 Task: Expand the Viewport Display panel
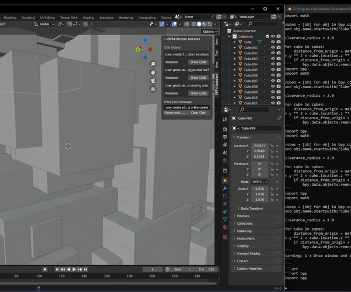point(257,253)
